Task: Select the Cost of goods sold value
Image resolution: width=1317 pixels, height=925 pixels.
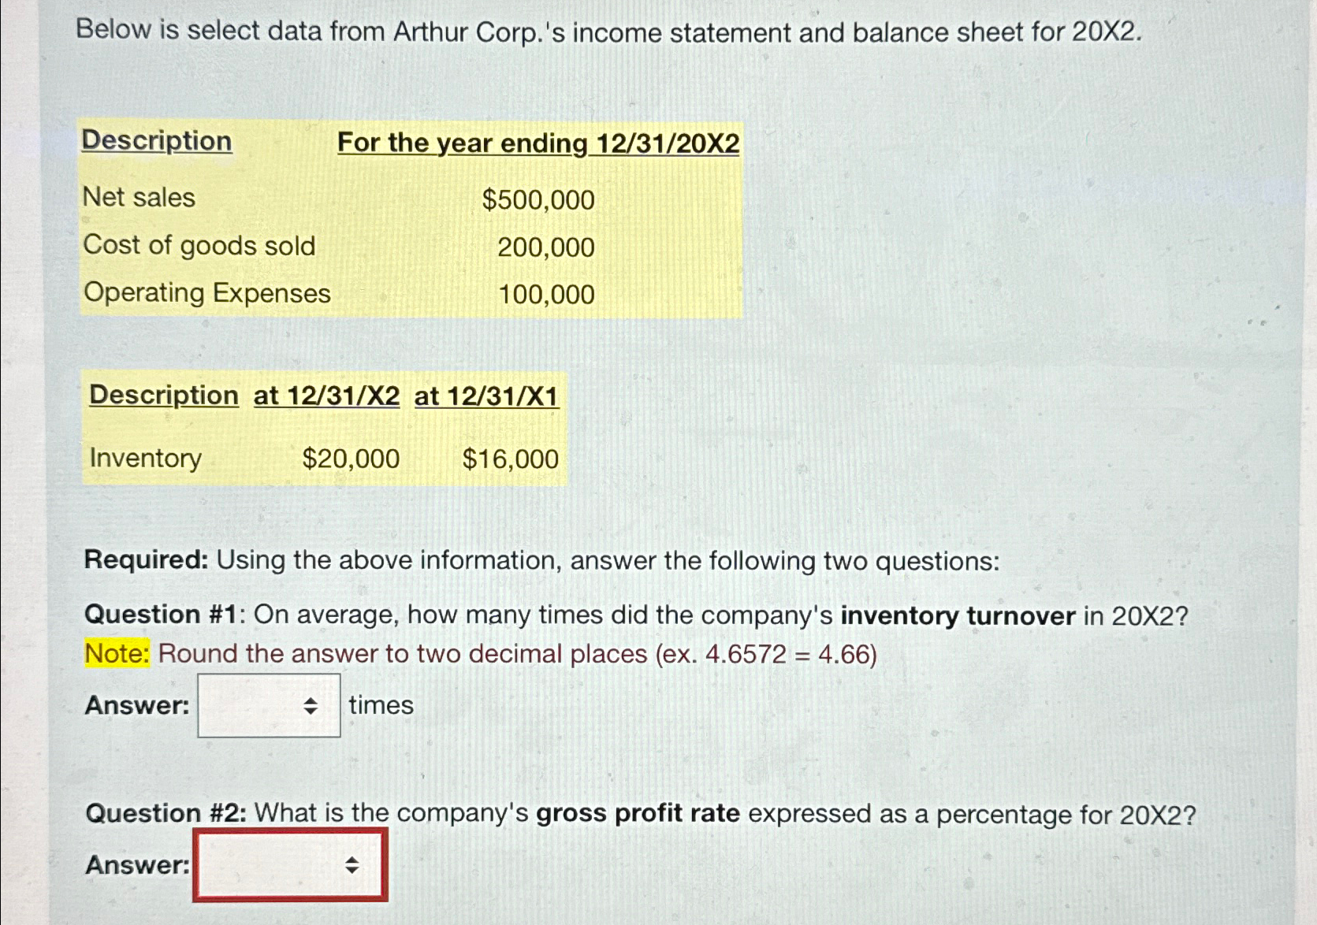Action: 545,247
